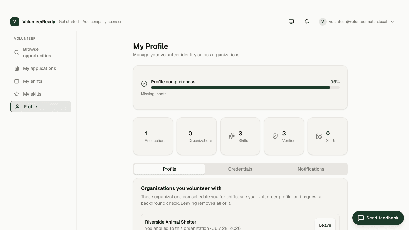Select the Profile tab

click(169, 169)
